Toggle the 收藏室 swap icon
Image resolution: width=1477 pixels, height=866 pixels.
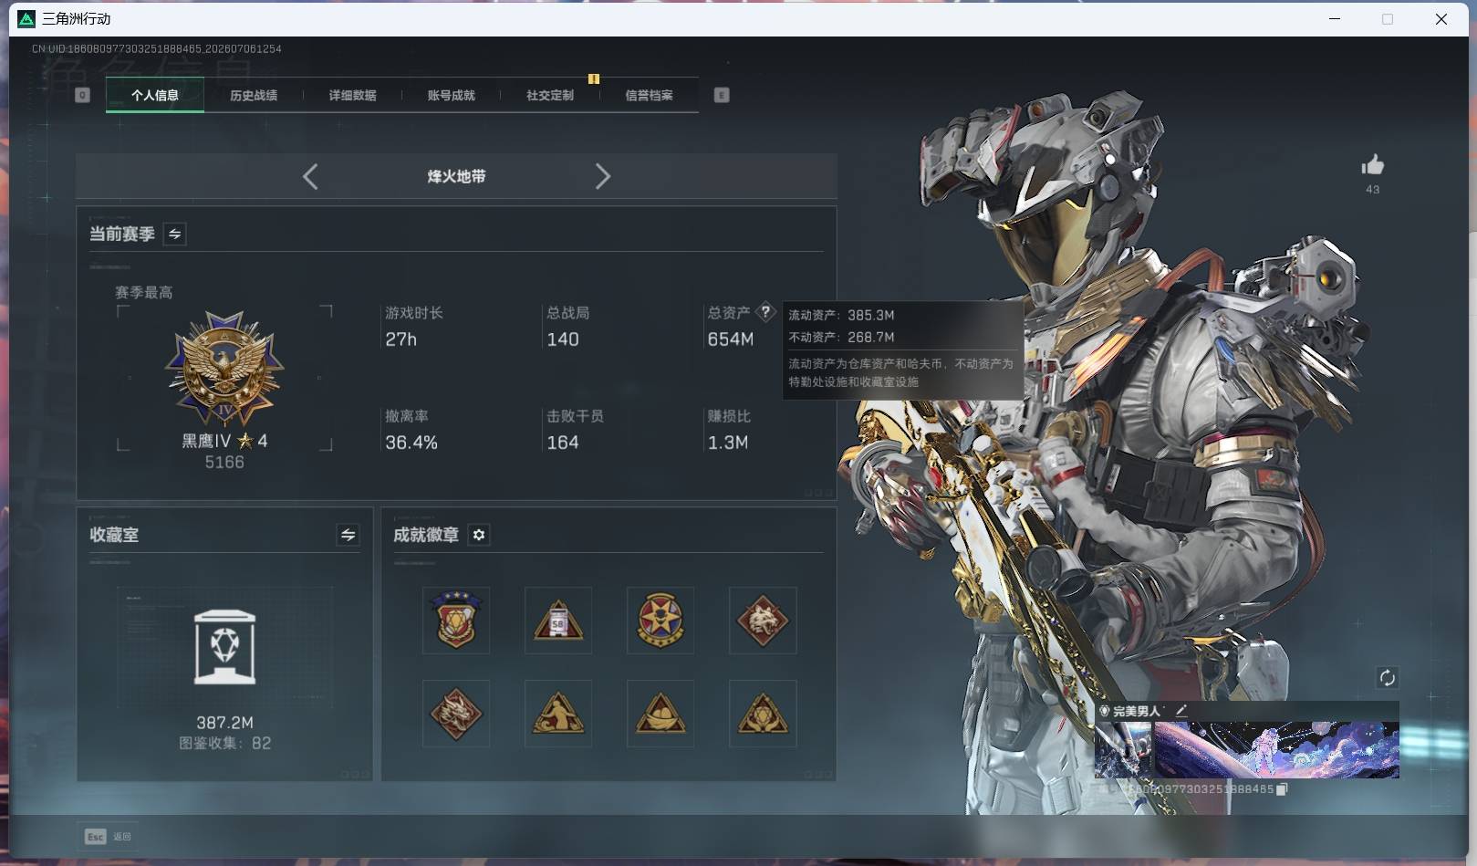coord(348,535)
